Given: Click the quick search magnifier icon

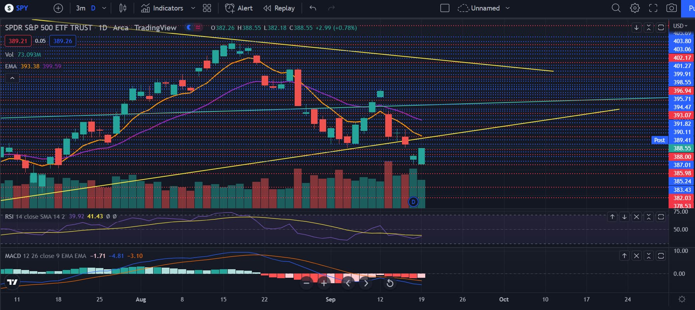Looking at the screenshot, I should pyautogui.click(x=616, y=8).
